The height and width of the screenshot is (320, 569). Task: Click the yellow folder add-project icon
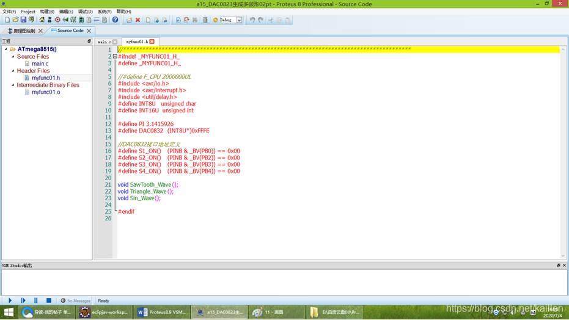click(x=130, y=20)
